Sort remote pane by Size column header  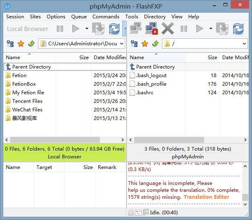[202, 58]
